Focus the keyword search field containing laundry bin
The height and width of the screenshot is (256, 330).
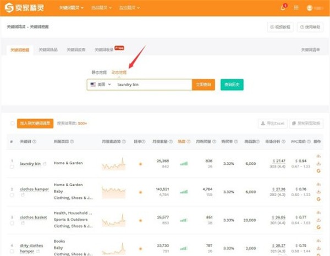[x=153, y=85]
